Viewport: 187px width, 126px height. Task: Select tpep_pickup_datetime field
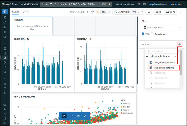[164, 68]
